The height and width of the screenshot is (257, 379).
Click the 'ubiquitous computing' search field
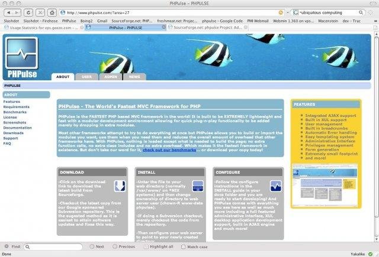(328, 12)
